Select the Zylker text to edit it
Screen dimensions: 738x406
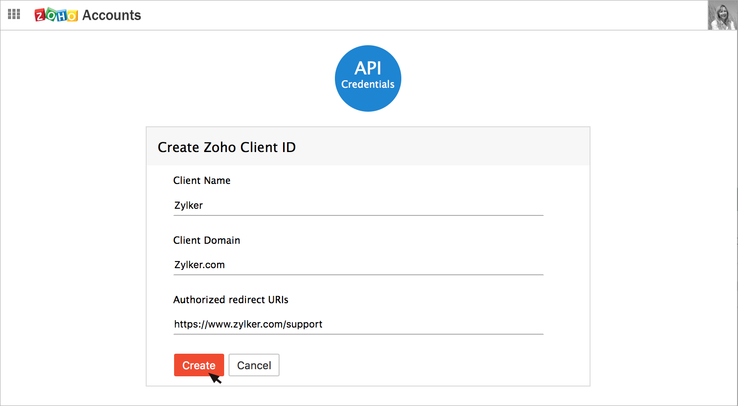pos(188,205)
